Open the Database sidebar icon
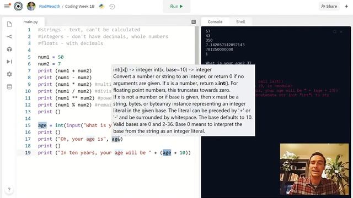 click(x=9, y=87)
